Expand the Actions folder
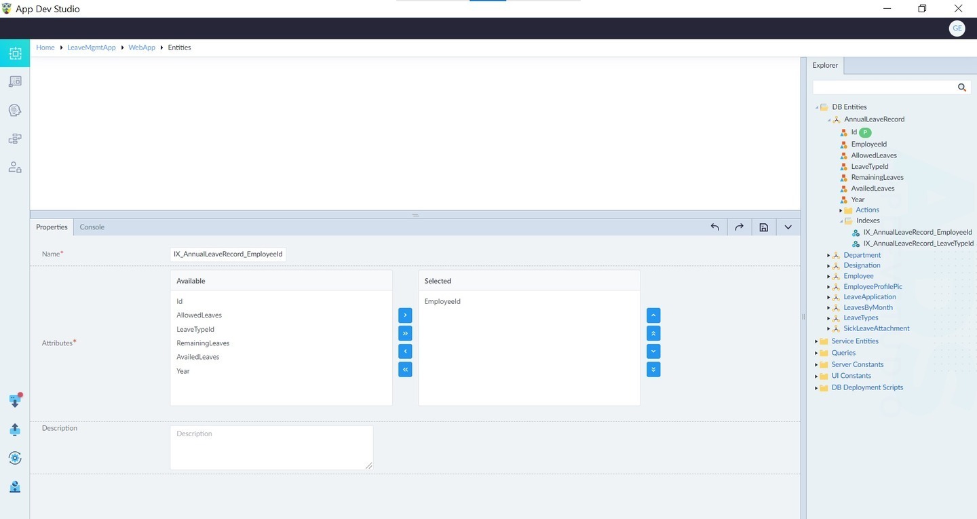 pyautogui.click(x=841, y=210)
